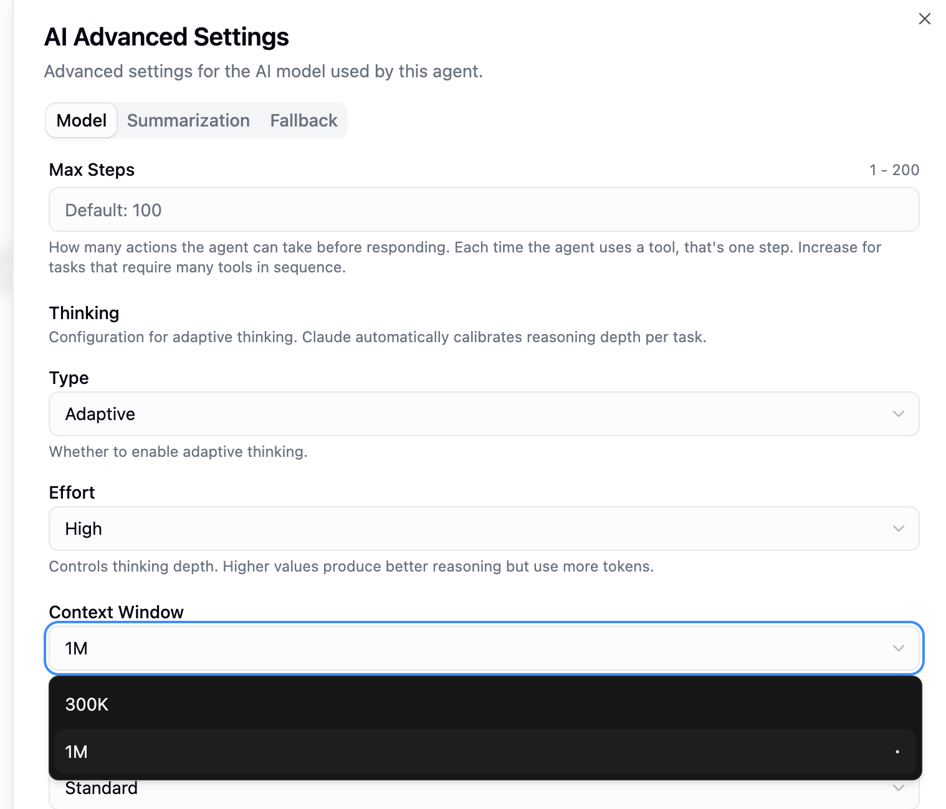Viewport: 946px width, 809px height.
Task: Click the 'How many actions the agent' description
Action: (x=465, y=257)
